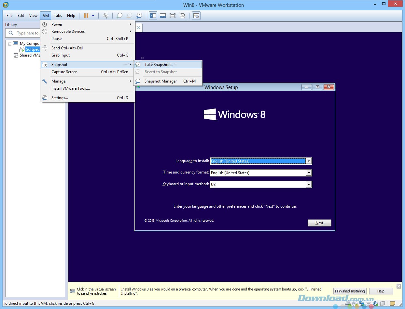The width and height of the screenshot is (405, 309).
Task: Select Install VMware Tools menu entry
Action: click(71, 88)
